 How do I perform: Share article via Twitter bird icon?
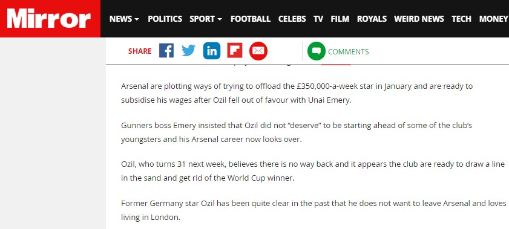(x=189, y=51)
